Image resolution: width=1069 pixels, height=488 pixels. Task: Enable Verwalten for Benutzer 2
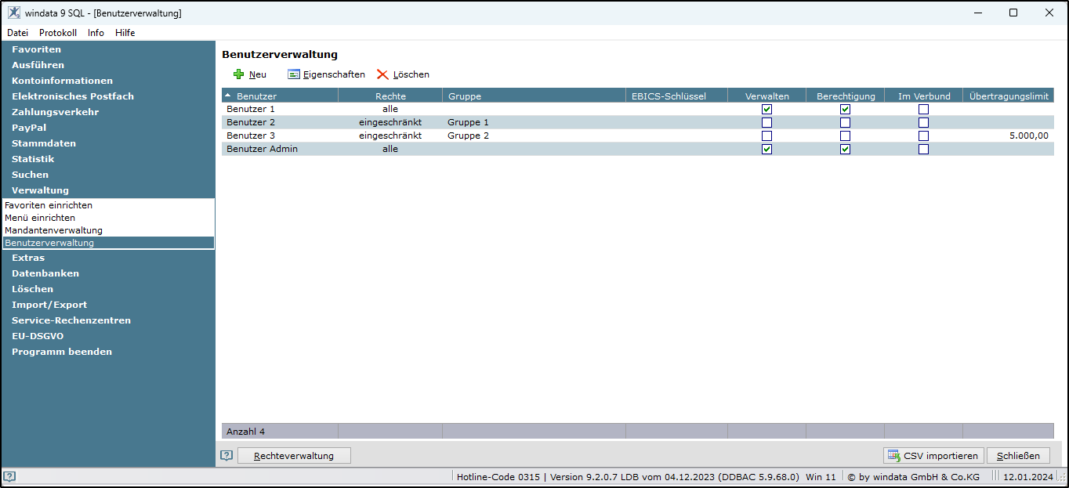[x=766, y=122]
